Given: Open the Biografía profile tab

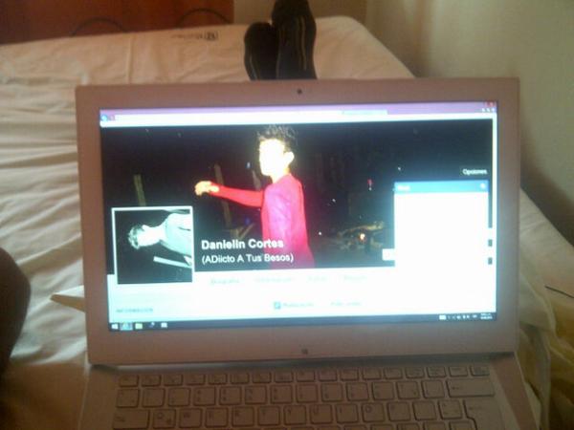Looking at the screenshot, I should click(225, 281).
